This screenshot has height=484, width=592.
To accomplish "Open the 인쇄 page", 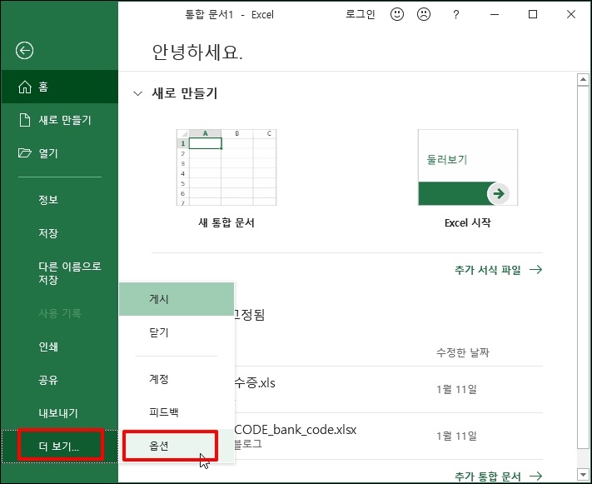I will [60, 347].
